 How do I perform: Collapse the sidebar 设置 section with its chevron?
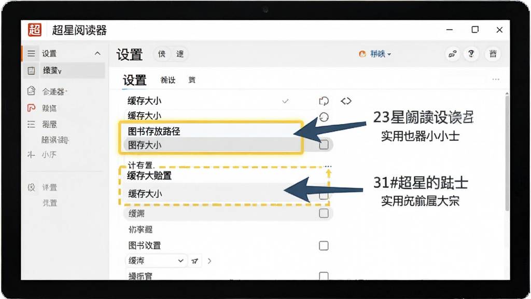tap(97, 53)
